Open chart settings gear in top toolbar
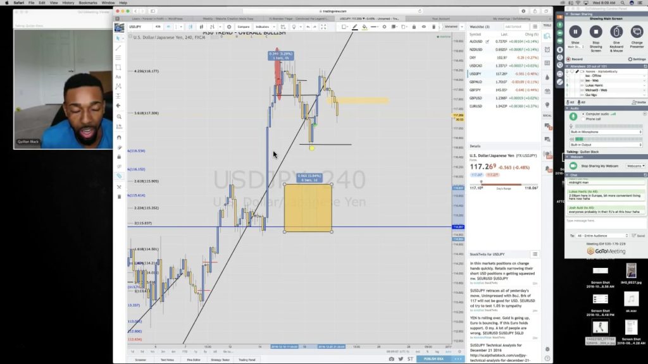The width and height of the screenshot is (648, 364). pos(229,27)
